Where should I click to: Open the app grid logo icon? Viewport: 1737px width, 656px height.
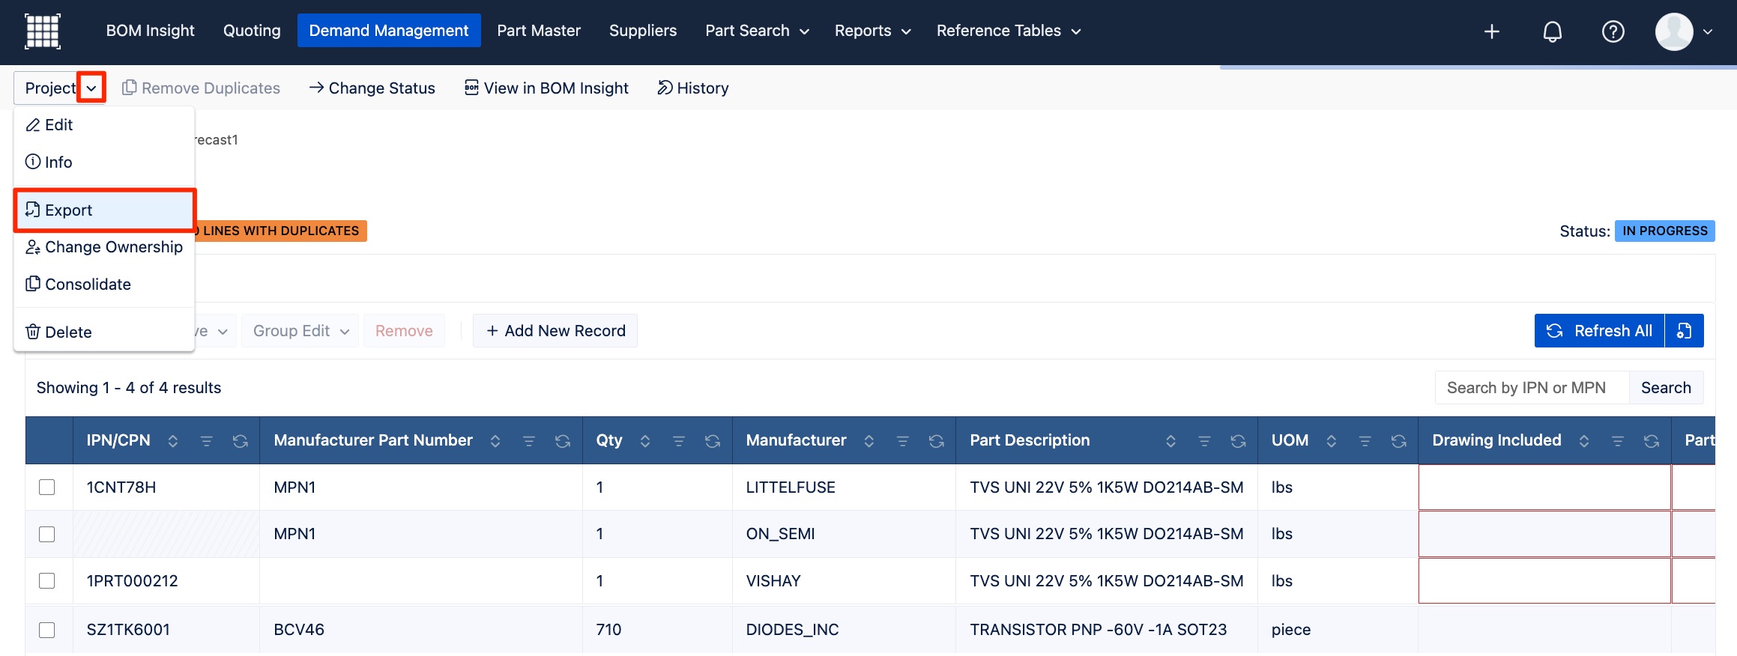[x=43, y=31]
